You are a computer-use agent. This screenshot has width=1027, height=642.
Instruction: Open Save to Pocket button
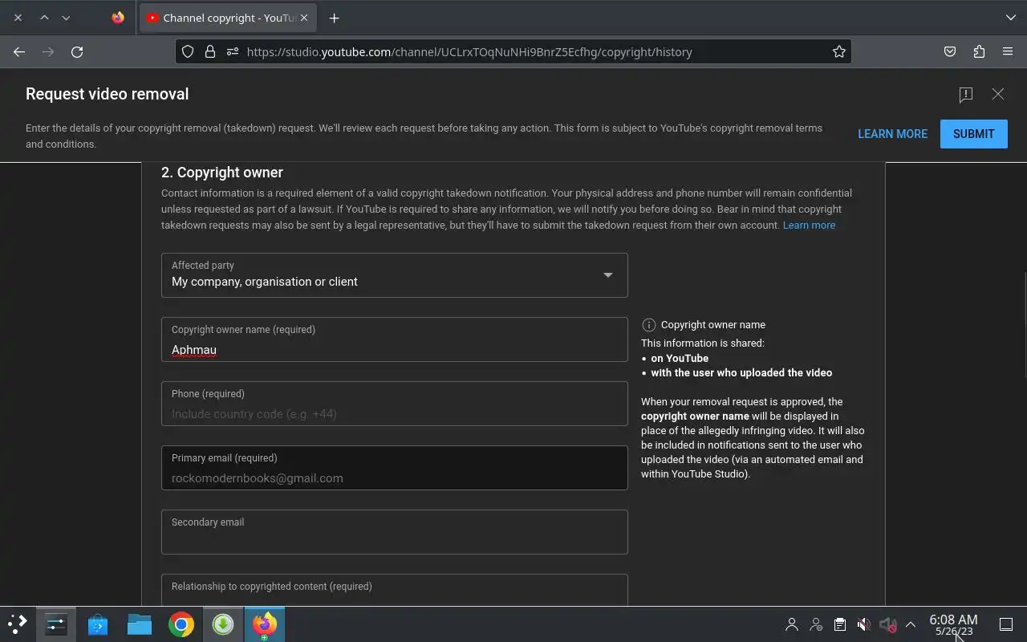click(x=950, y=52)
